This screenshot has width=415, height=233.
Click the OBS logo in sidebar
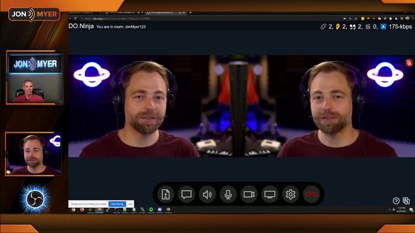click(35, 199)
